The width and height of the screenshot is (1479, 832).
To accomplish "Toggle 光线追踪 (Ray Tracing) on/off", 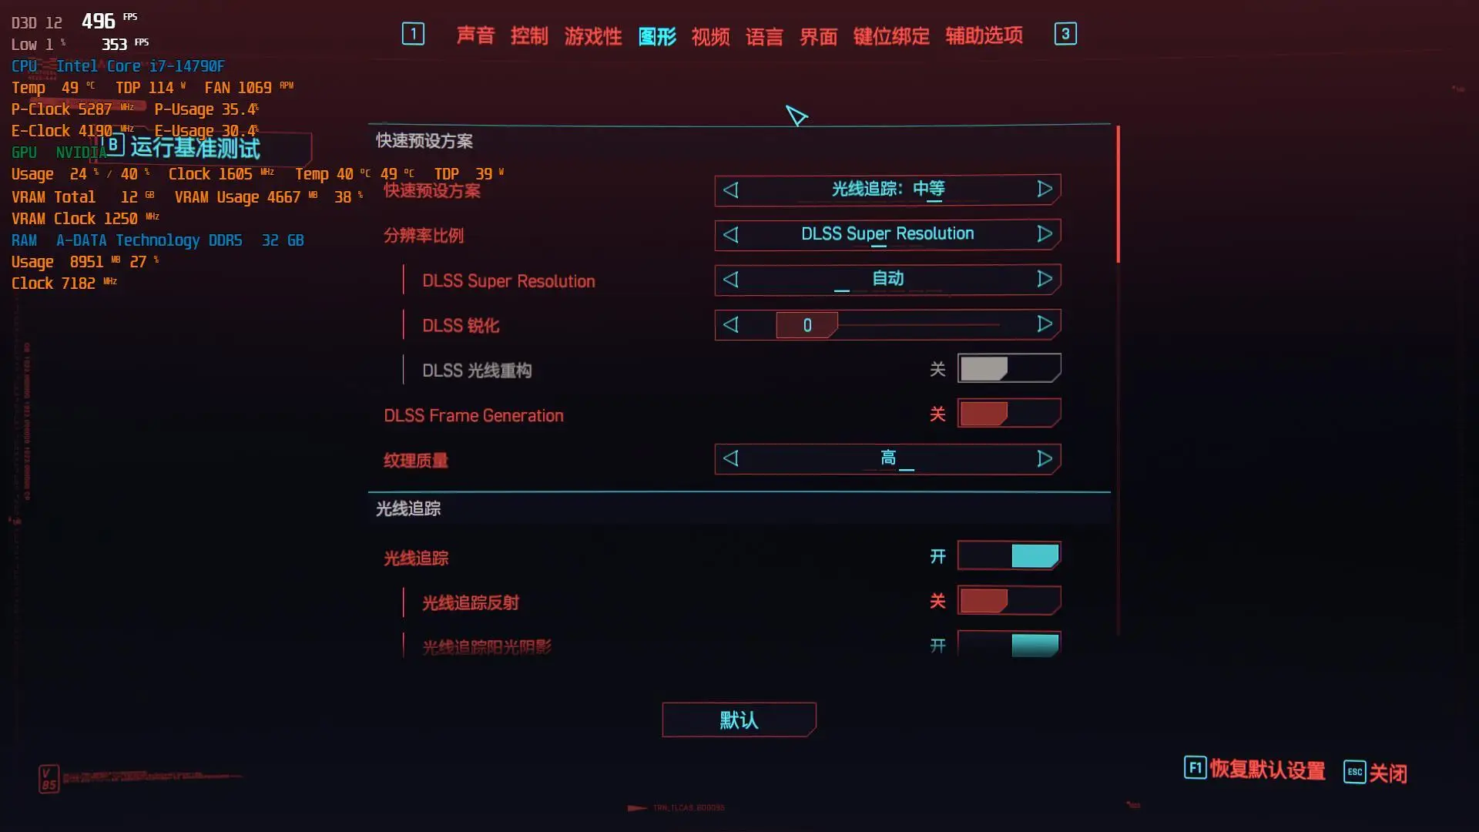I will pos(1008,557).
